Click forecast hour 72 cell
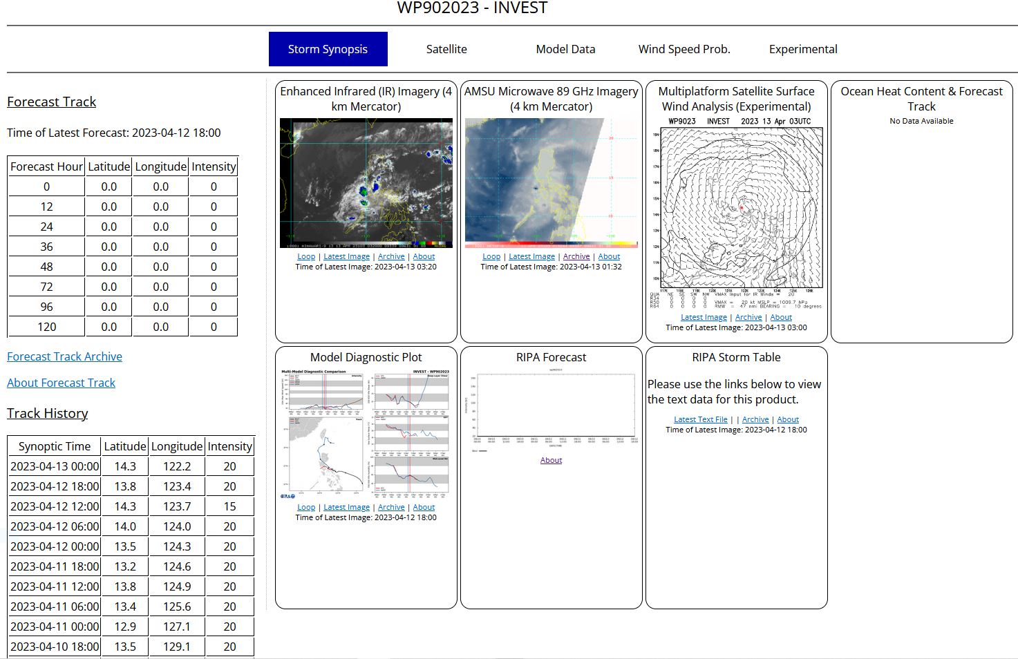Viewport: 1018px width, 659px height. 46,287
